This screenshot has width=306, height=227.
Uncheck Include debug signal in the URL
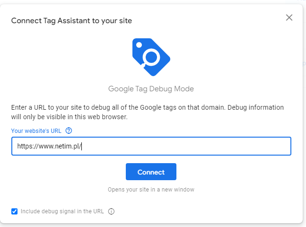pos(15,211)
